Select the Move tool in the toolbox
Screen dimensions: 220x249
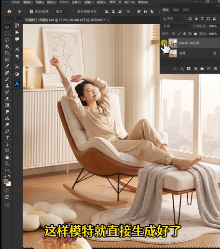click(7, 27)
